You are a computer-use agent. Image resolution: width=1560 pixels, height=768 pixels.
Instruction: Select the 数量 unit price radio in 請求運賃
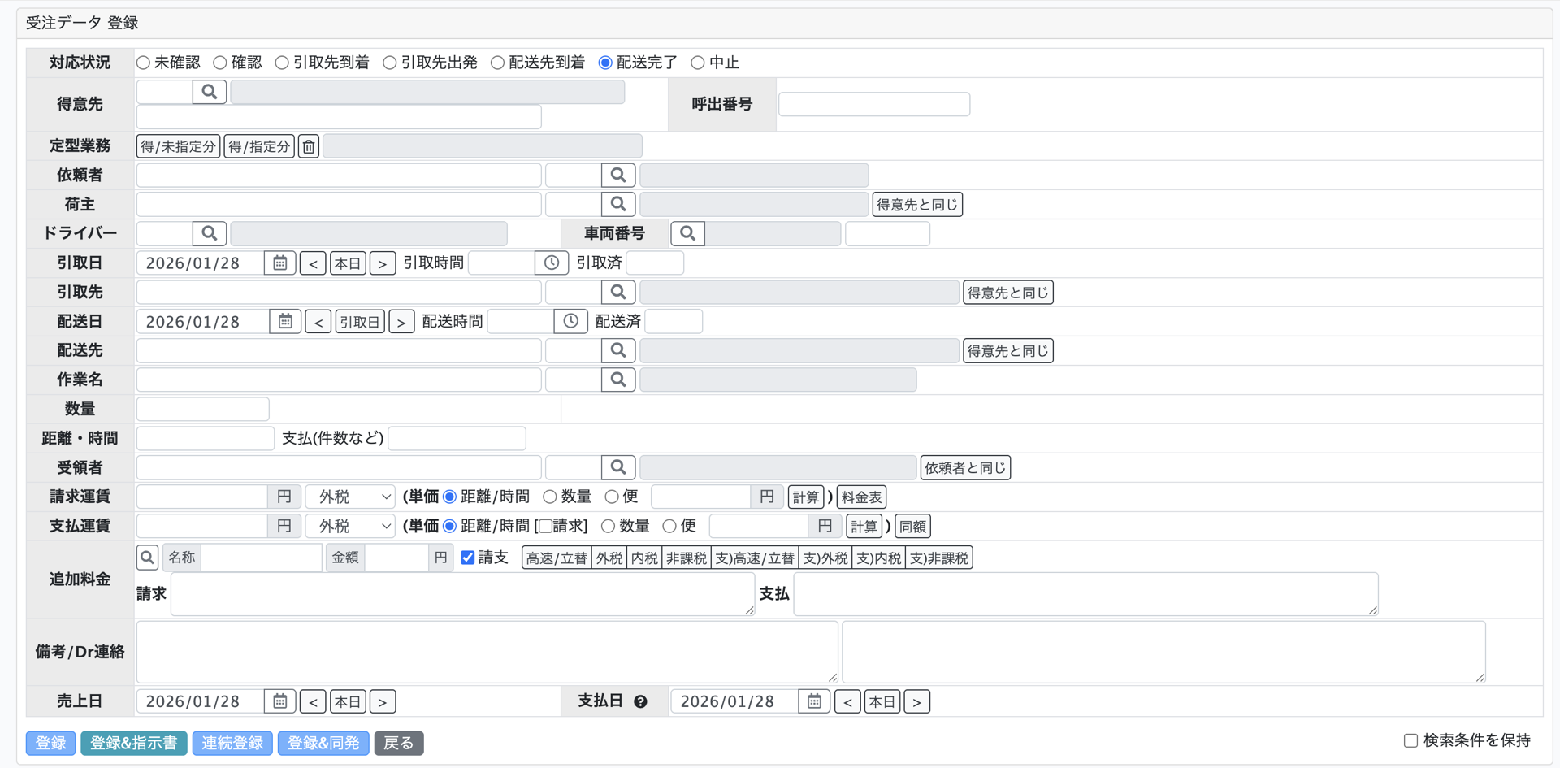click(549, 496)
